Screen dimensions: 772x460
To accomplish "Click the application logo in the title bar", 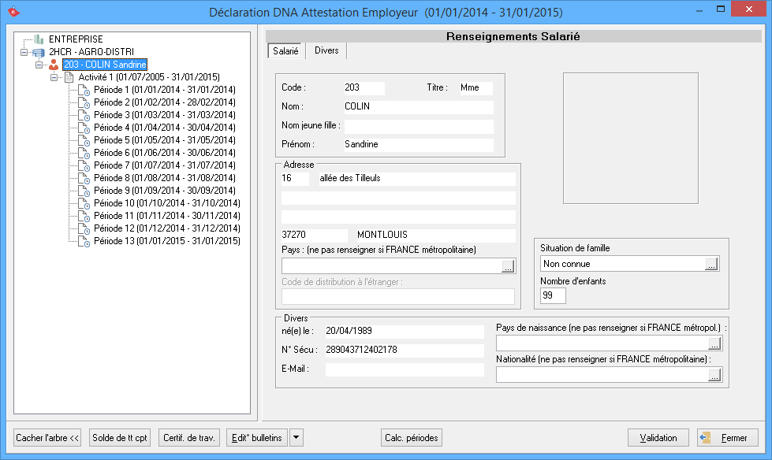I will 11,12.
